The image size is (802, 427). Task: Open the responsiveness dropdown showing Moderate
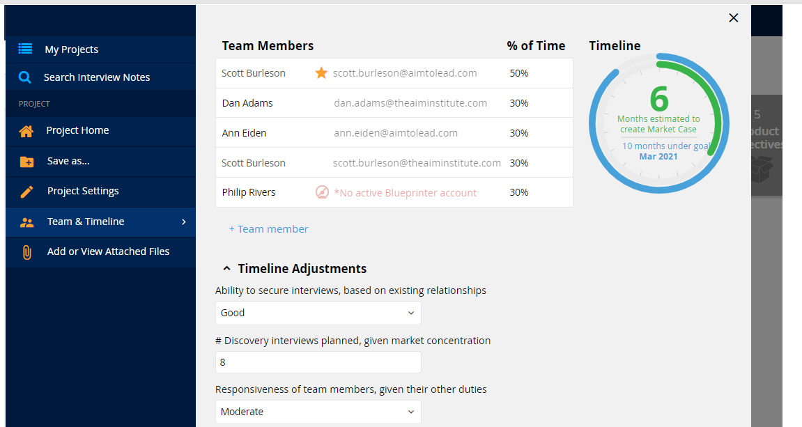pyautogui.click(x=318, y=412)
